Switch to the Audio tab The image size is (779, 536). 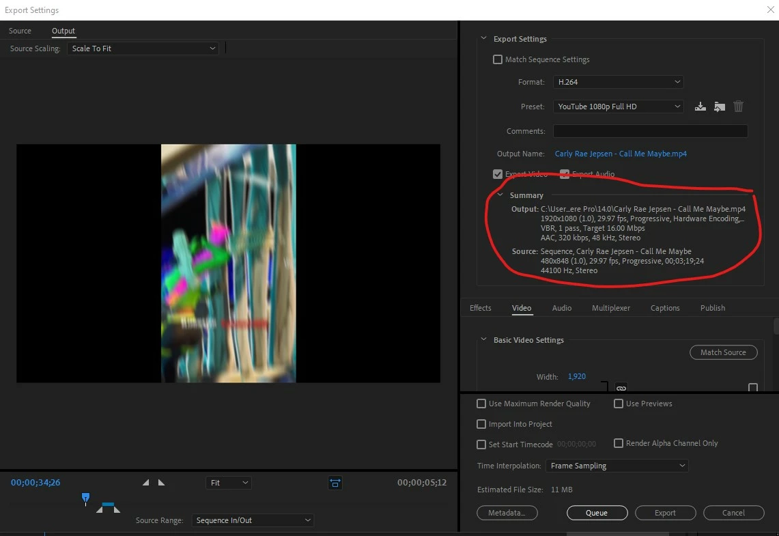(561, 308)
